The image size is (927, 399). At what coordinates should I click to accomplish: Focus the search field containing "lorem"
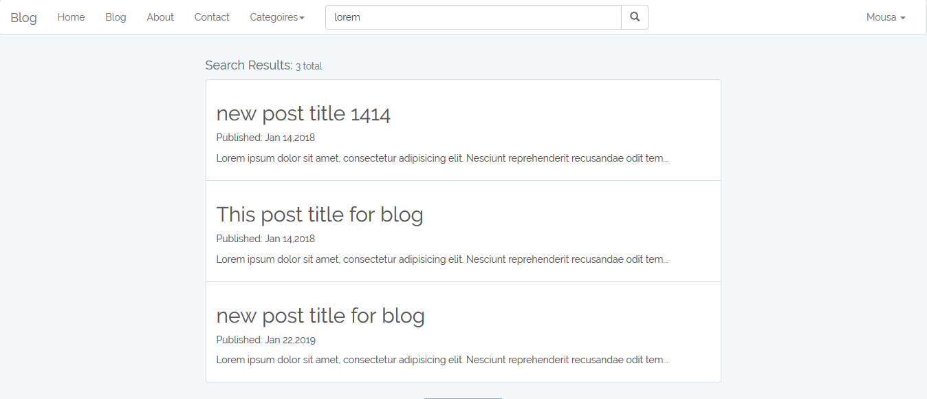point(473,17)
